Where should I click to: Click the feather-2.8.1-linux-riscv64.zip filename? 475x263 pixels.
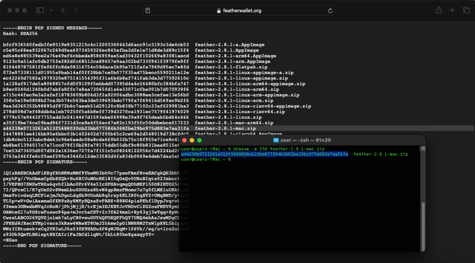tap(240, 112)
